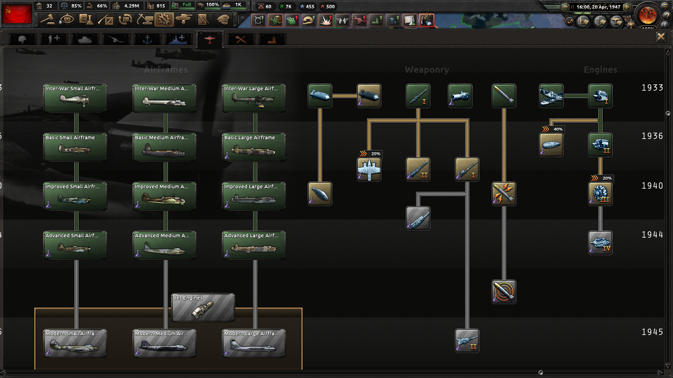Open the Soviet flag country overview
Viewport: 673px width, 378px height.
[x=16, y=14]
